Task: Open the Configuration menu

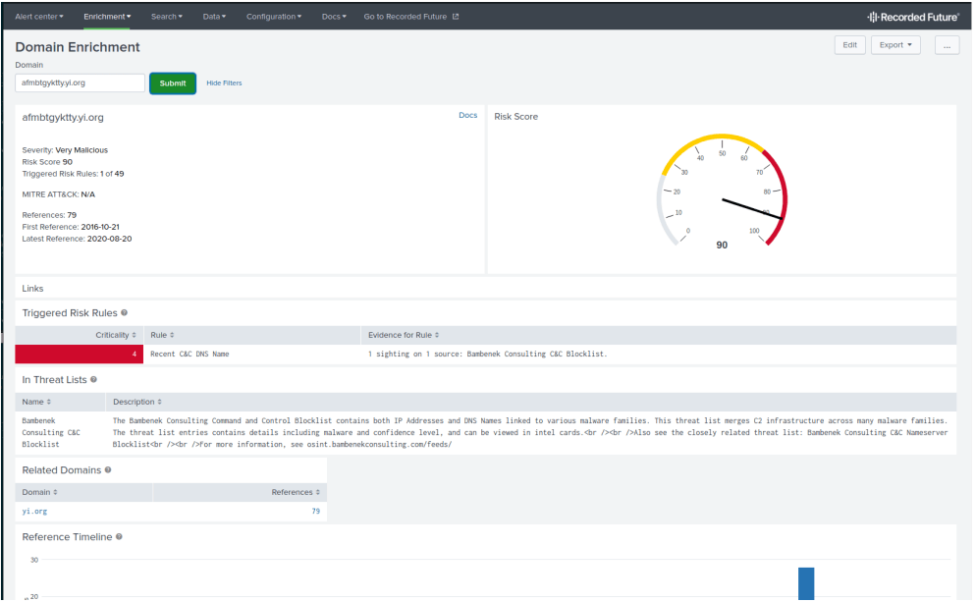Action: coord(274,17)
